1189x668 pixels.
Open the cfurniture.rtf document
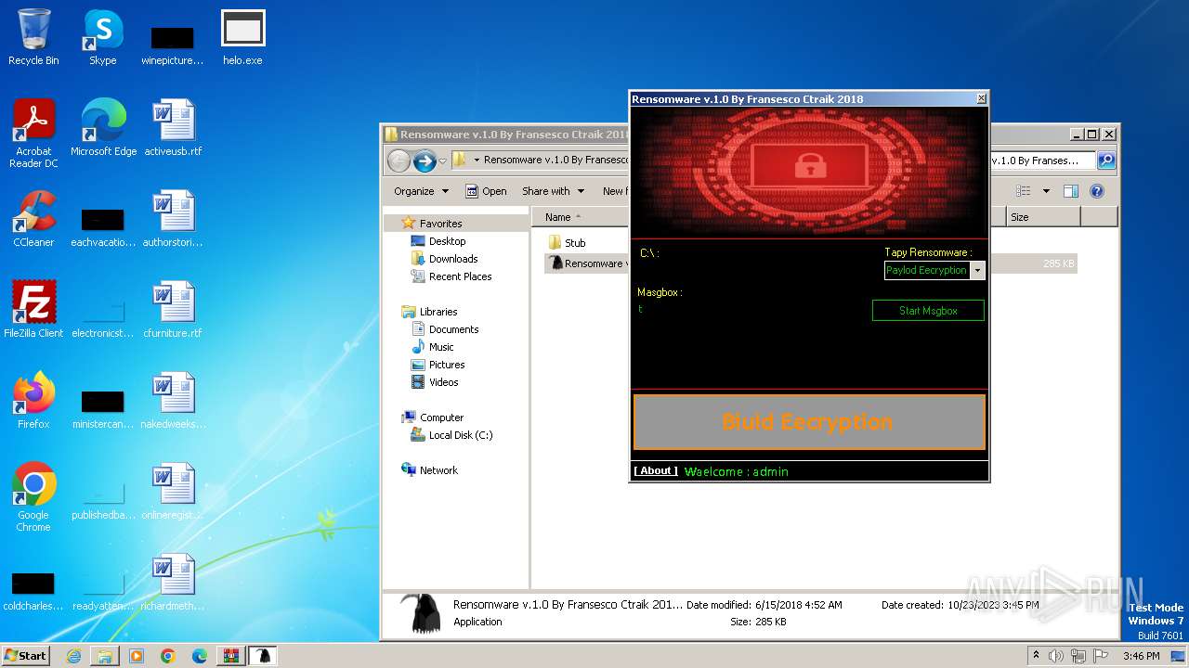click(x=173, y=309)
